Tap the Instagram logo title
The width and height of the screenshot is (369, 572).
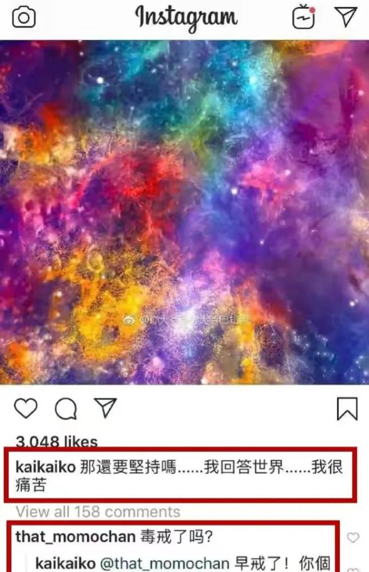187,18
